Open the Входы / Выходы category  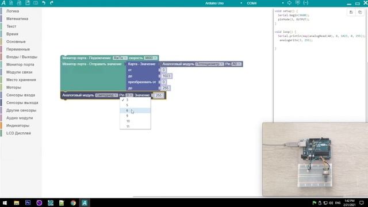tap(22, 57)
